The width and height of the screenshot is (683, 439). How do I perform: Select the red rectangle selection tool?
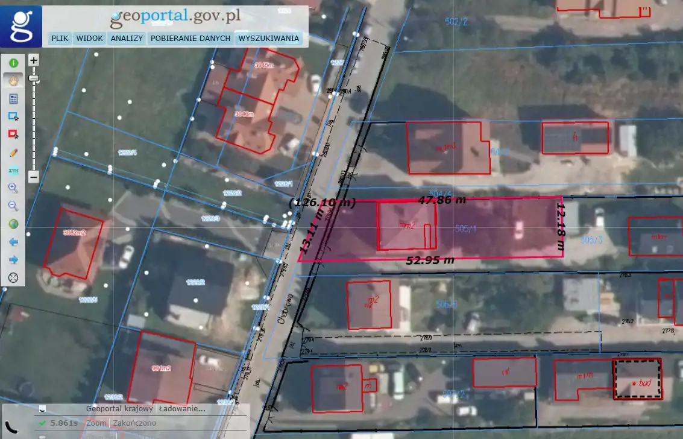13,134
